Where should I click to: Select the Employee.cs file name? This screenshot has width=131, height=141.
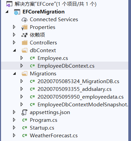pyautogui.click(x=53, y=58)
